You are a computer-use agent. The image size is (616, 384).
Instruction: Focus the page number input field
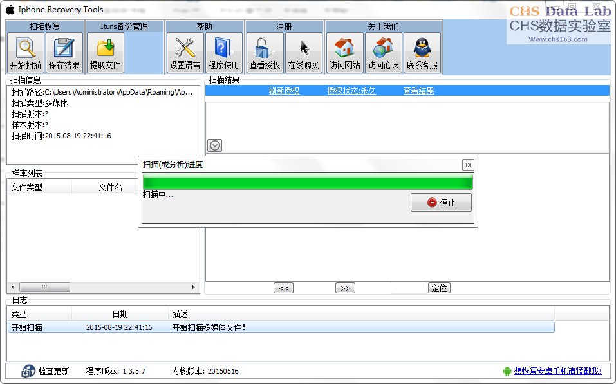tap(409, 288)
